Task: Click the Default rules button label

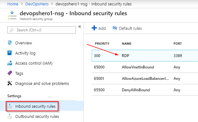Action: coord(130,28)
